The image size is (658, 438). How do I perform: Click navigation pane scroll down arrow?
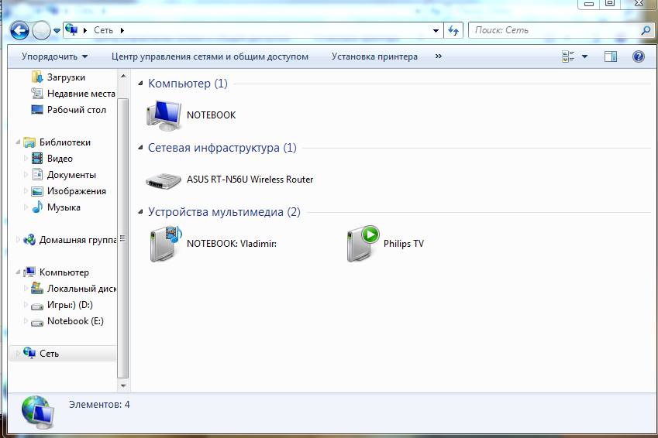pos(123,385)
